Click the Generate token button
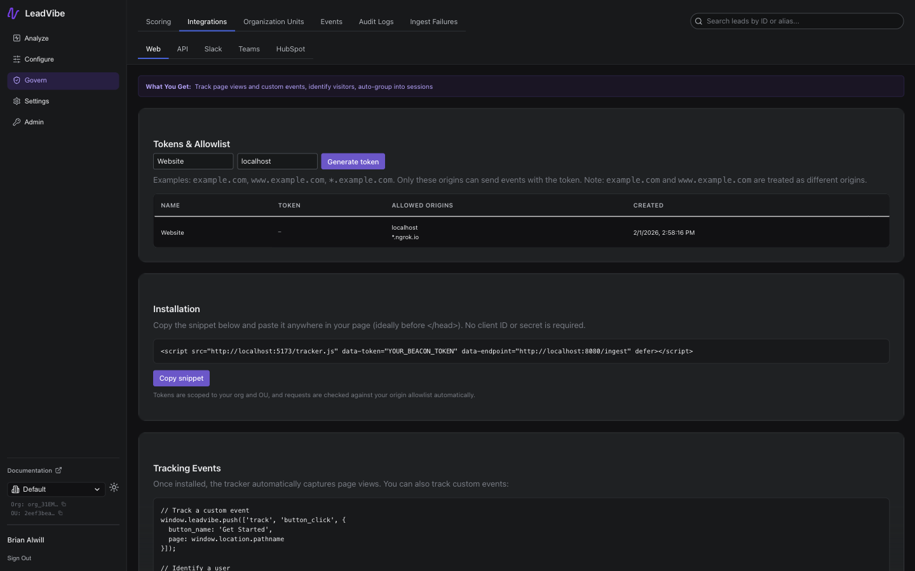 [353, 161]
